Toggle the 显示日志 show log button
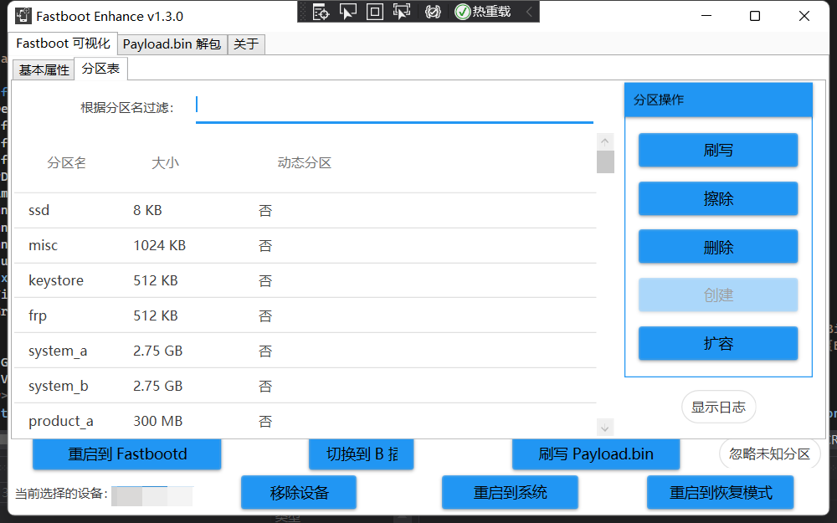This screenshot has width=837, height=523. [x=718, y=408]
